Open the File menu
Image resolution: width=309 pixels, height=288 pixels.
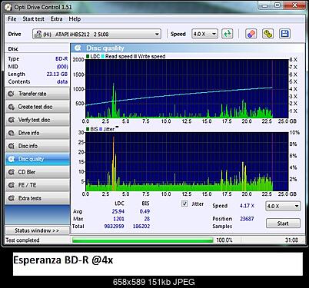pyautogui.click(x=12, y=19)
